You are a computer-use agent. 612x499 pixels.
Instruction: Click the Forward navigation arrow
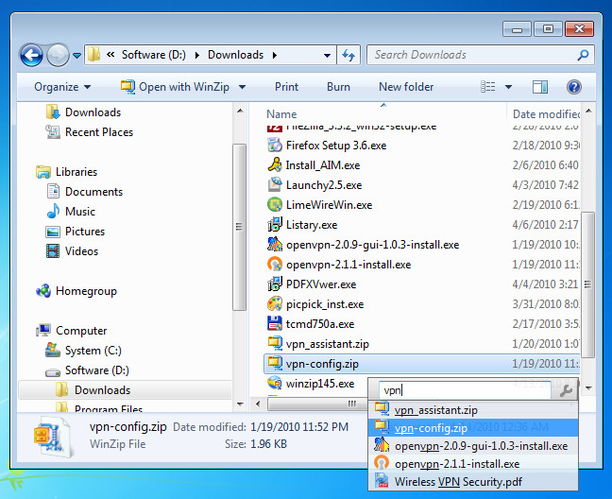58,55
